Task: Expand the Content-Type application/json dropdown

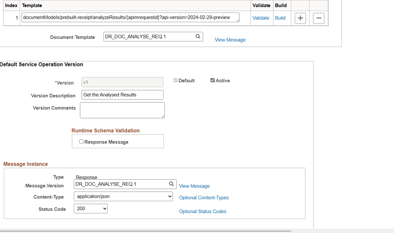Action: pos(123,196)
